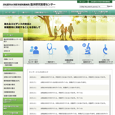115x115 pixels.
Task: Open 探索的臨床研究(TR)施設 in the top navigation bar
Action: [x=80, y=12]
